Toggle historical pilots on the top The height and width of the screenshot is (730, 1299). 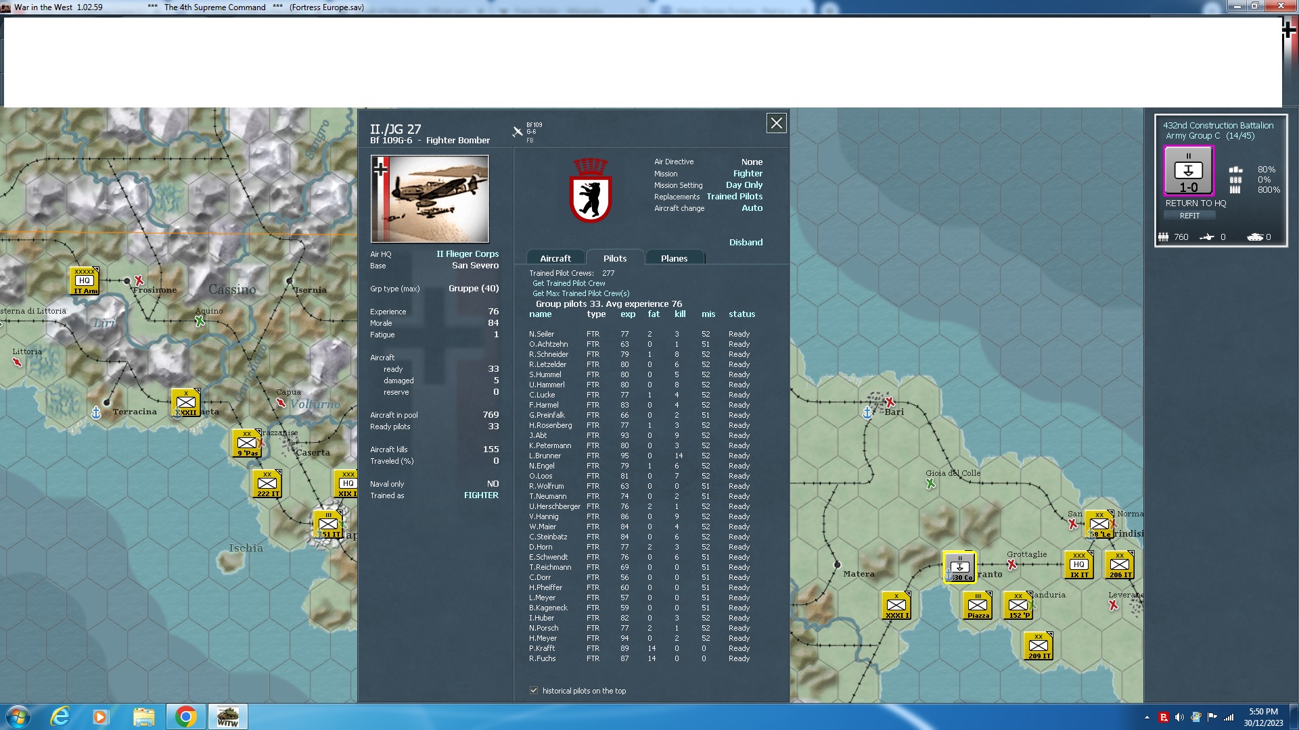click(x=534, y=690)
